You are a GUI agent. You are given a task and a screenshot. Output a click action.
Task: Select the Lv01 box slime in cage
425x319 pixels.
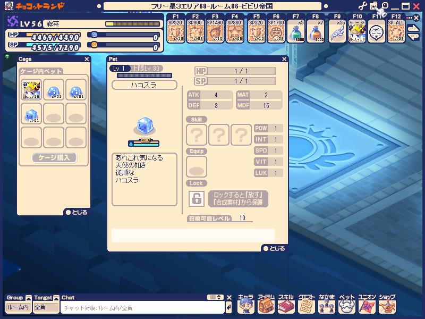(x=31, y=114)
